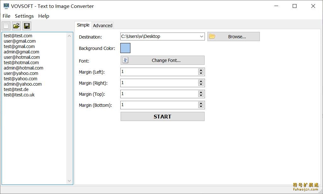Viewport: 323px width, 194px height.
Task: Increase the Margin (Left) value
Action: pos(201,70)
